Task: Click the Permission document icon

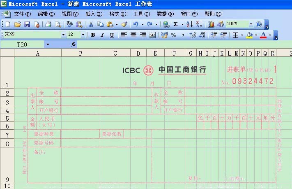Action: (x=37, y=24)
